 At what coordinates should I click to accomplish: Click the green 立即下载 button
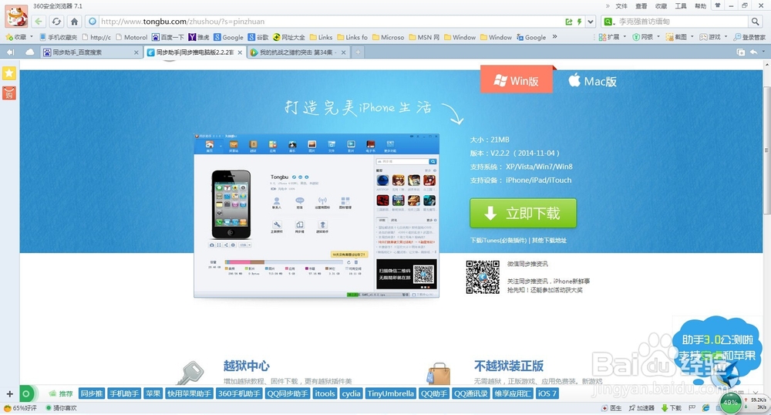524,214
